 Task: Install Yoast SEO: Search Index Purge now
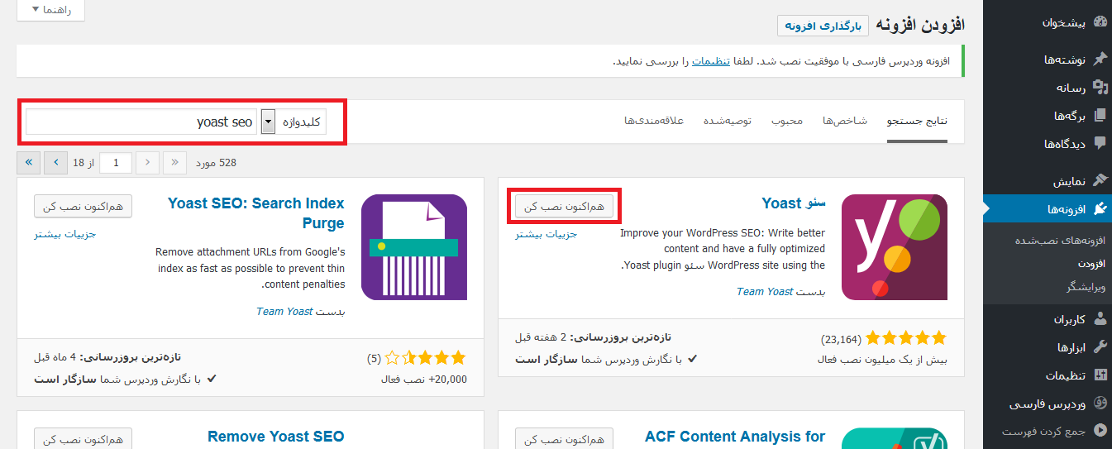84,206
